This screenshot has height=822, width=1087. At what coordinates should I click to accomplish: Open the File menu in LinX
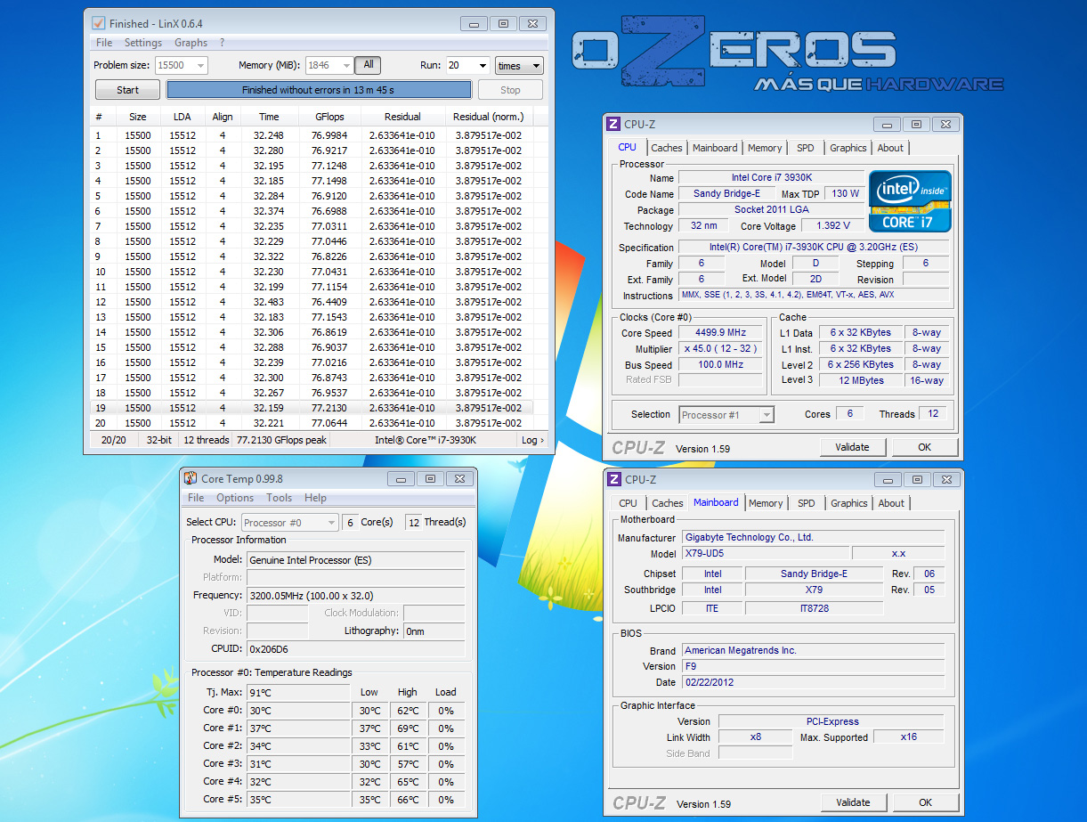coord(104,43)
